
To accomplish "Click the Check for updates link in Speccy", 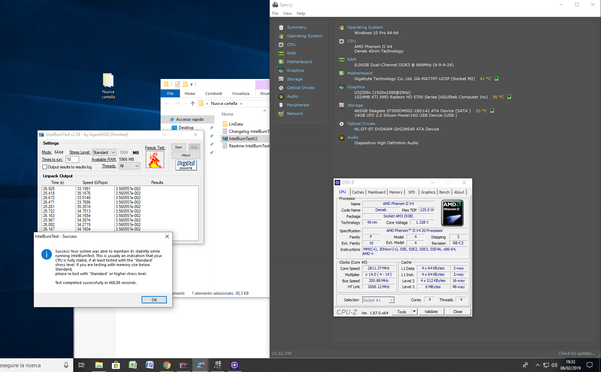I will (x=576, y=353).
